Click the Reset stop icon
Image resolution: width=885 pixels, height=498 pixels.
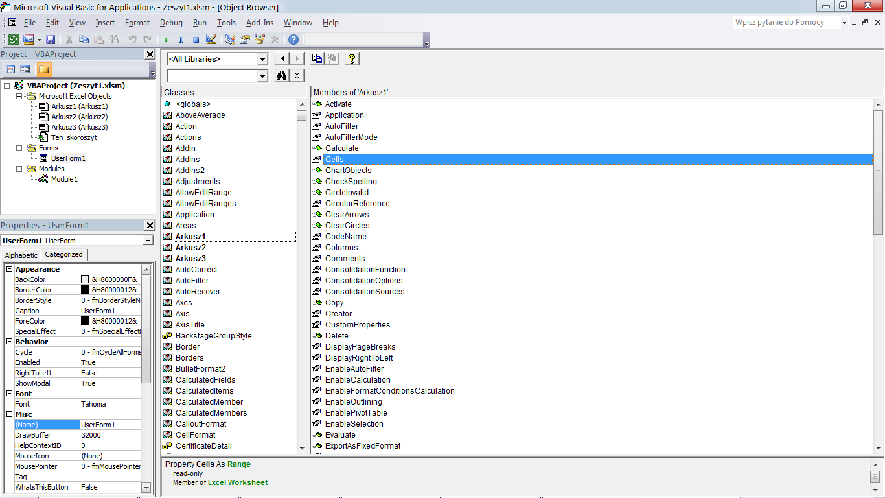click(x=196, y=40)
